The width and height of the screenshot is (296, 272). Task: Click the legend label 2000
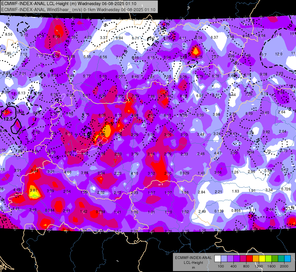coord(284,266)
